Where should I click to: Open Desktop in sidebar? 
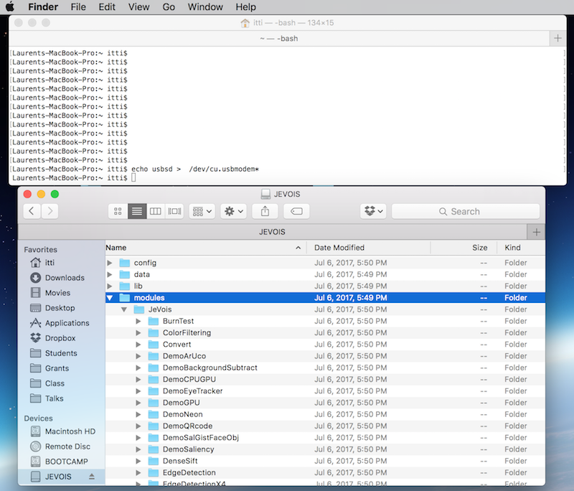pyautogui.click(x=61, y=307)
